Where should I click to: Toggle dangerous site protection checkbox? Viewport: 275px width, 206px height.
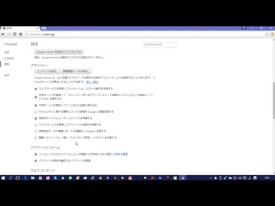(x=36, y=118)
